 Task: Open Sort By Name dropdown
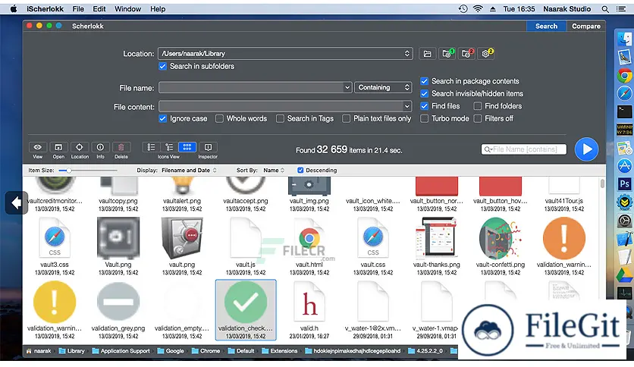(274, 170)
